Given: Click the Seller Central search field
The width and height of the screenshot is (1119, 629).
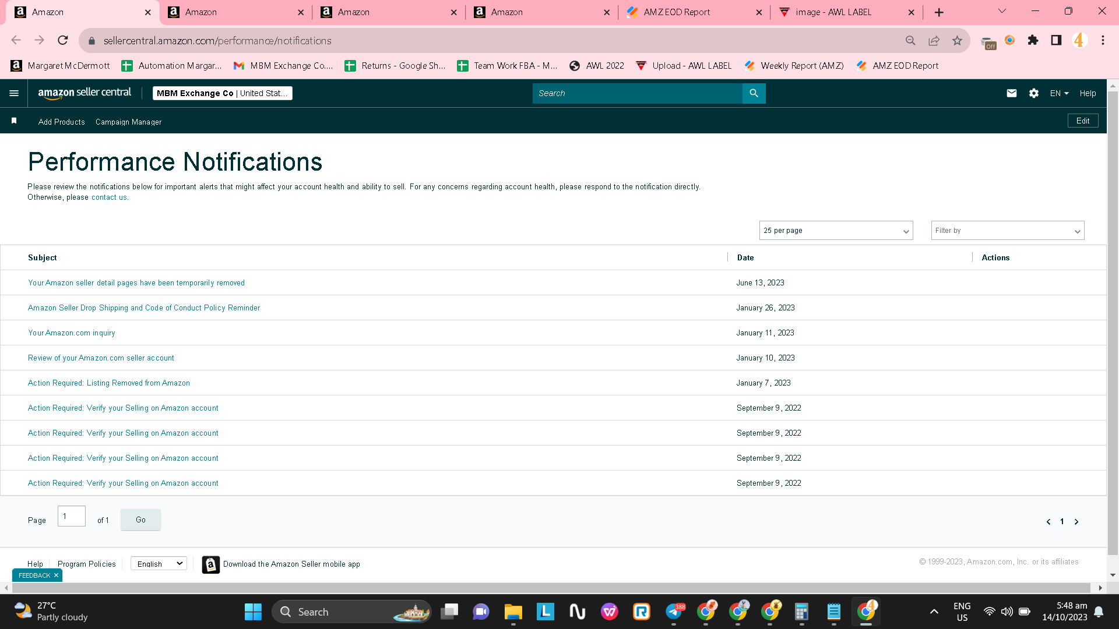Looking at the screenshot, I should click(637, 93).
